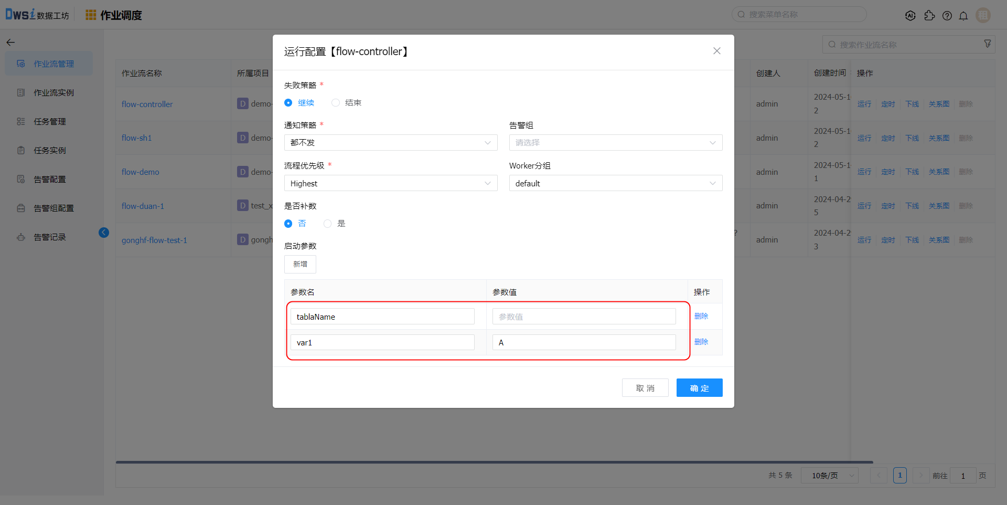Select the 结束 failure strategy radio
This screenshot has height=505, width=1007.
336,103
